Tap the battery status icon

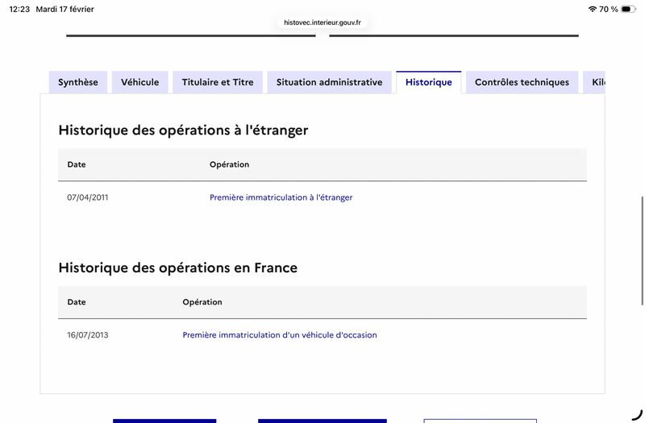click(x=628, y=9)
